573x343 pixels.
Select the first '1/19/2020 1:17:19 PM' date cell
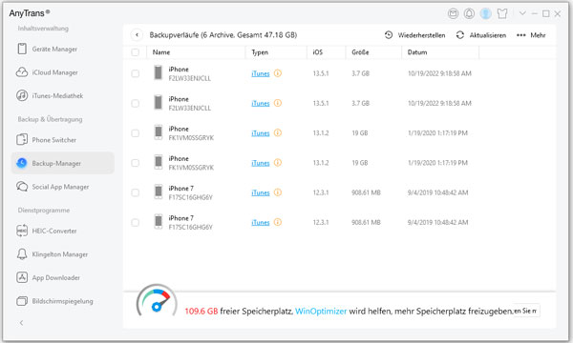(x=437, y=133)
